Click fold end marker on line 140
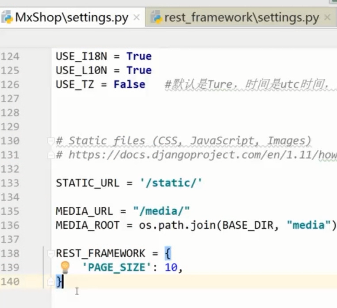Image resolution: width=337 pixels, height=308 pixels. 50,281
